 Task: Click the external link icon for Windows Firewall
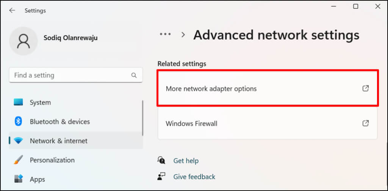coord(365,124)
